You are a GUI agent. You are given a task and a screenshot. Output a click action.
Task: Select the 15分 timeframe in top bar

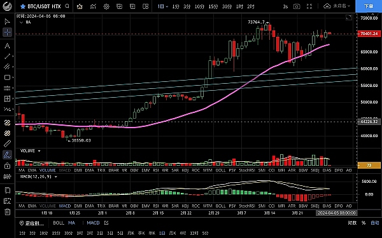(213, 6)
